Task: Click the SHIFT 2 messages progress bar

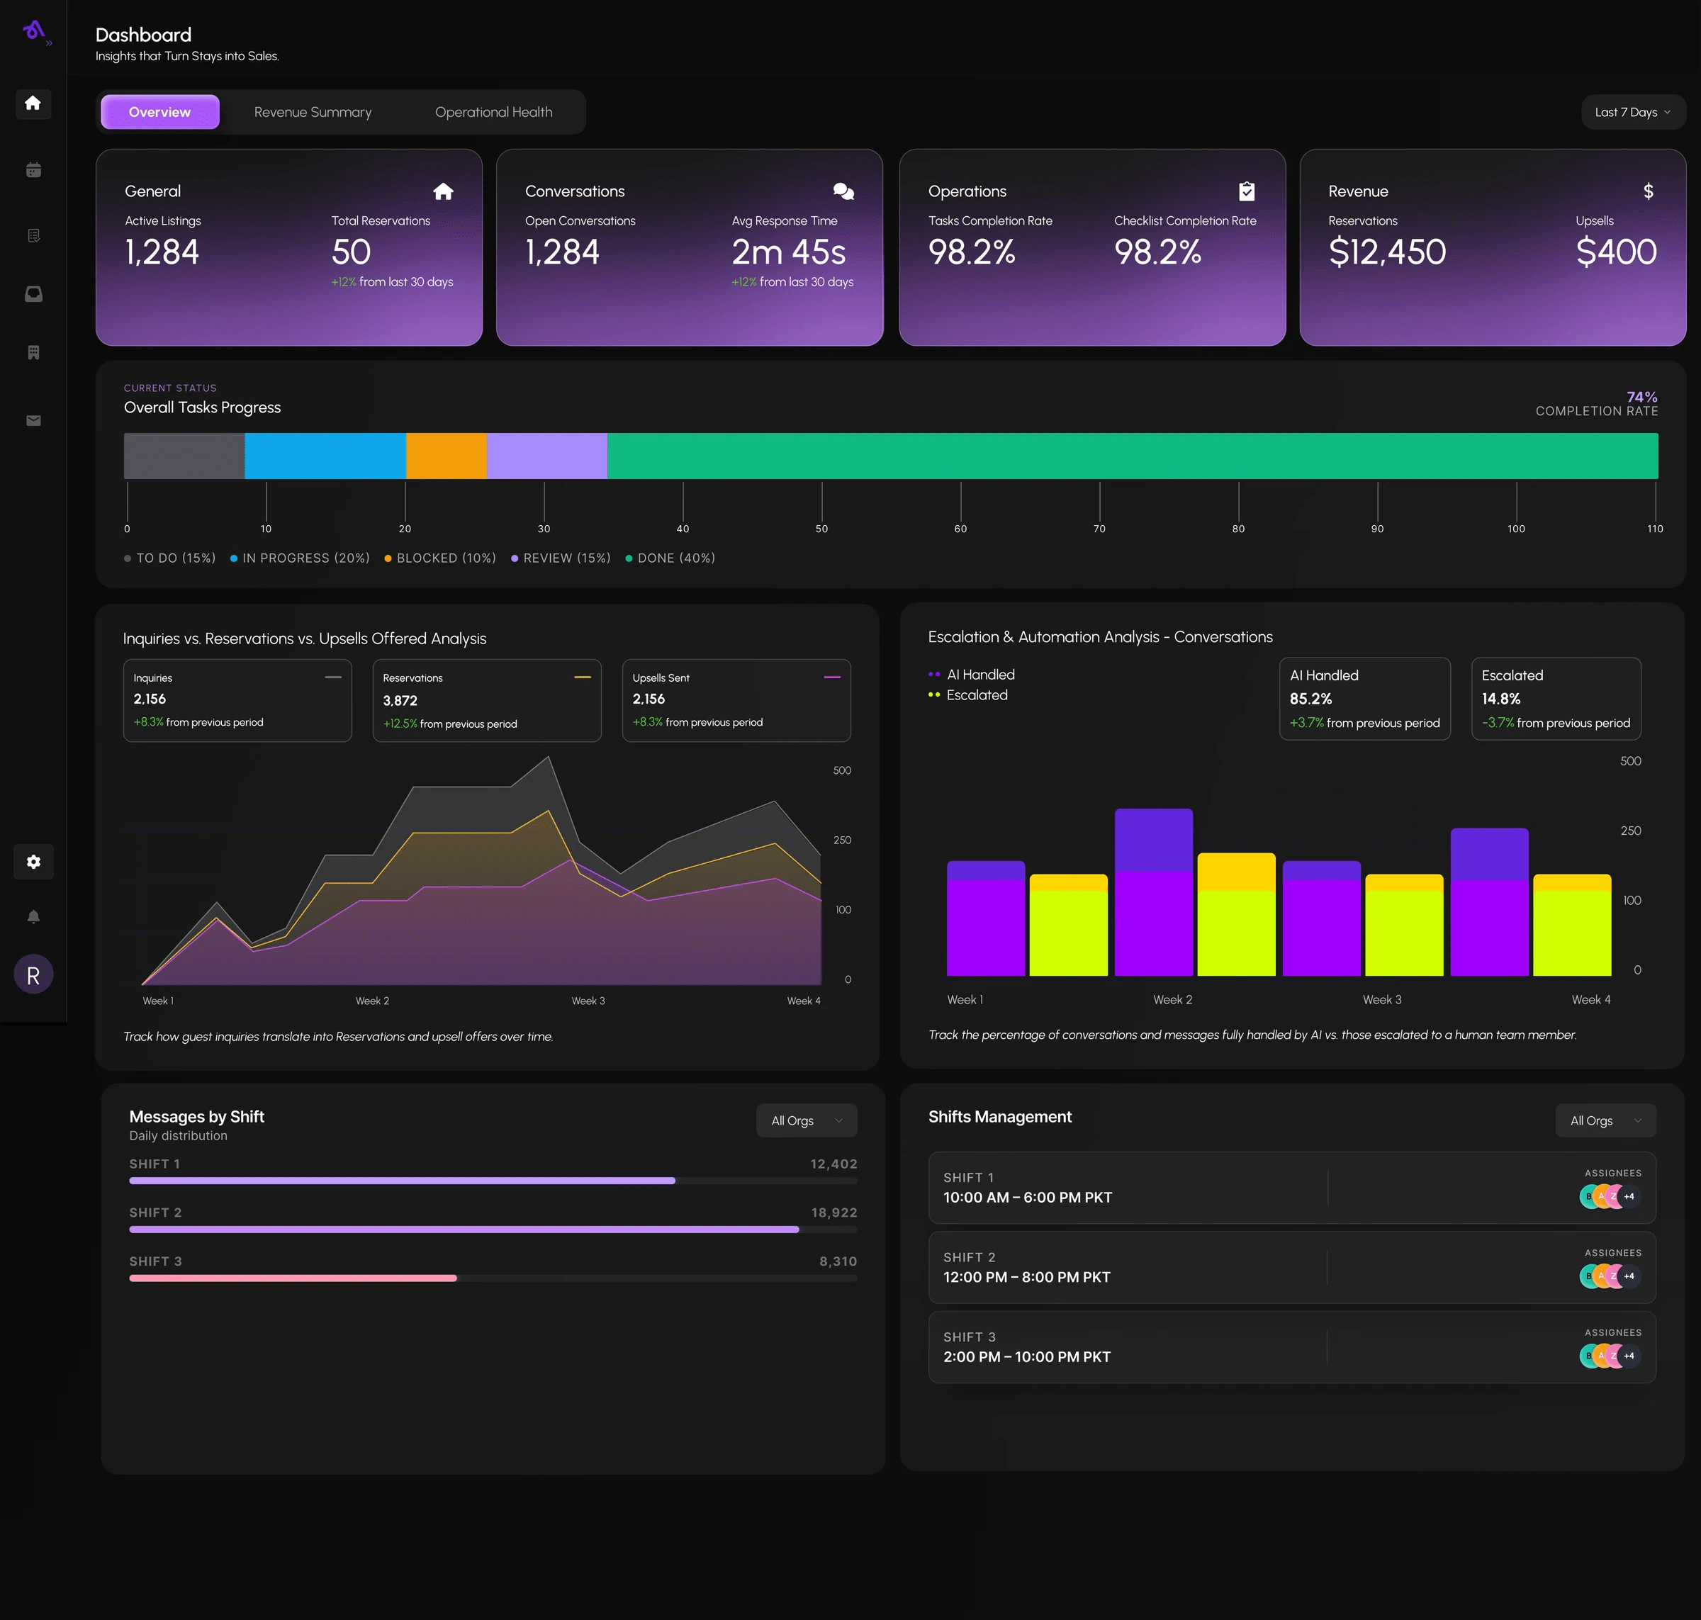Action: tap(493, 1229)
